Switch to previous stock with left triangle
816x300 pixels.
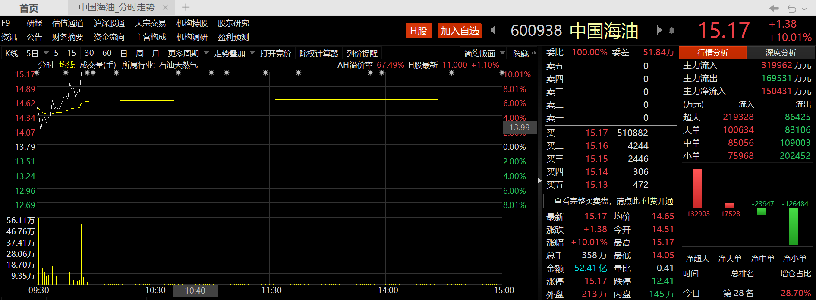click(x=493, y=30)
